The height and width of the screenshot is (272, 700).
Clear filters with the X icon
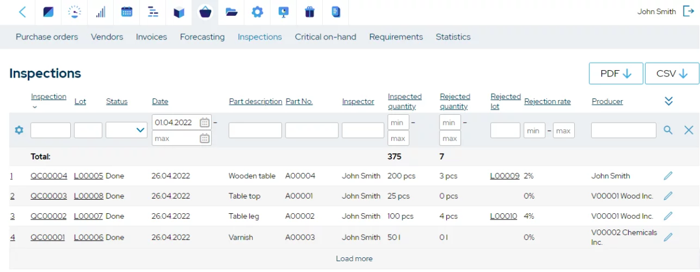pyautogui.click(x=689, y=130)
